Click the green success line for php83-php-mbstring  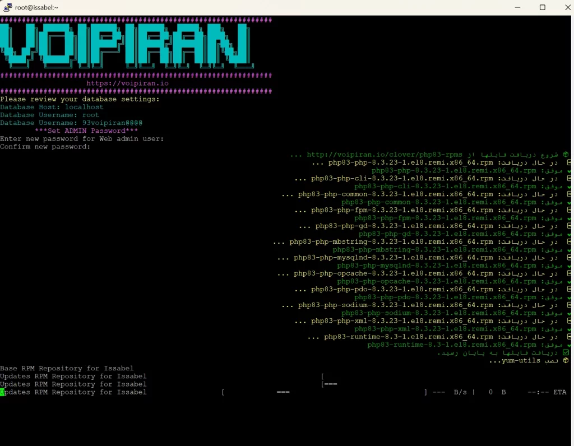tap(451, 250)
